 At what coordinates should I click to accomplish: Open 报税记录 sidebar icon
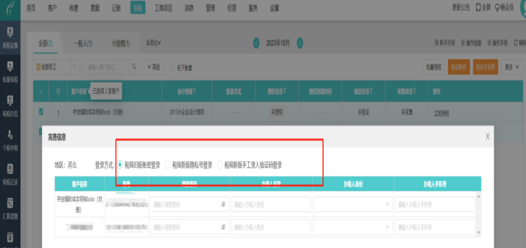tap(10, 174)
